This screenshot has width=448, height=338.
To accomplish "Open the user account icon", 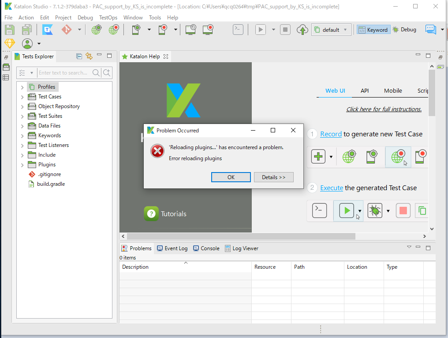I will point(27,44).
